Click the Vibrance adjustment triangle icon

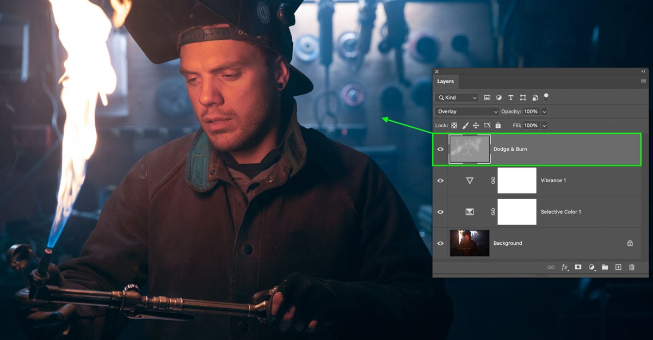tap(470, 181)
